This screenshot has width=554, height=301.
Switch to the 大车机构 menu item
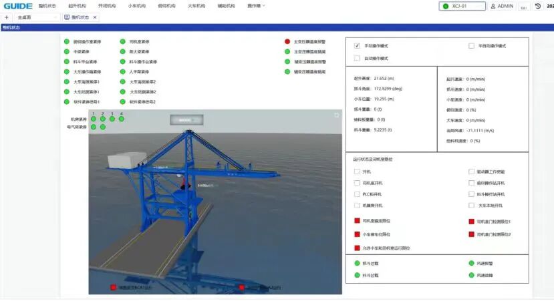point(196,5)
